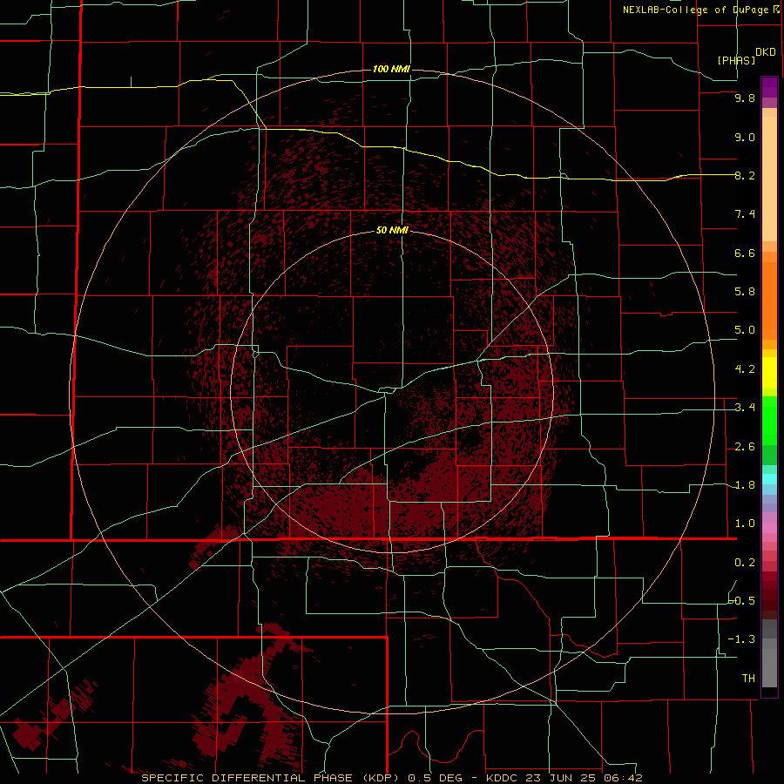Click the 100 NMI range ring label

(391, 69)
